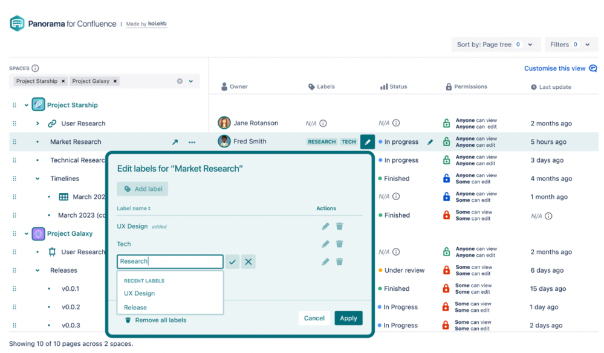
Task: Click the link icon beside User Research in Starship
Action: 52,123
